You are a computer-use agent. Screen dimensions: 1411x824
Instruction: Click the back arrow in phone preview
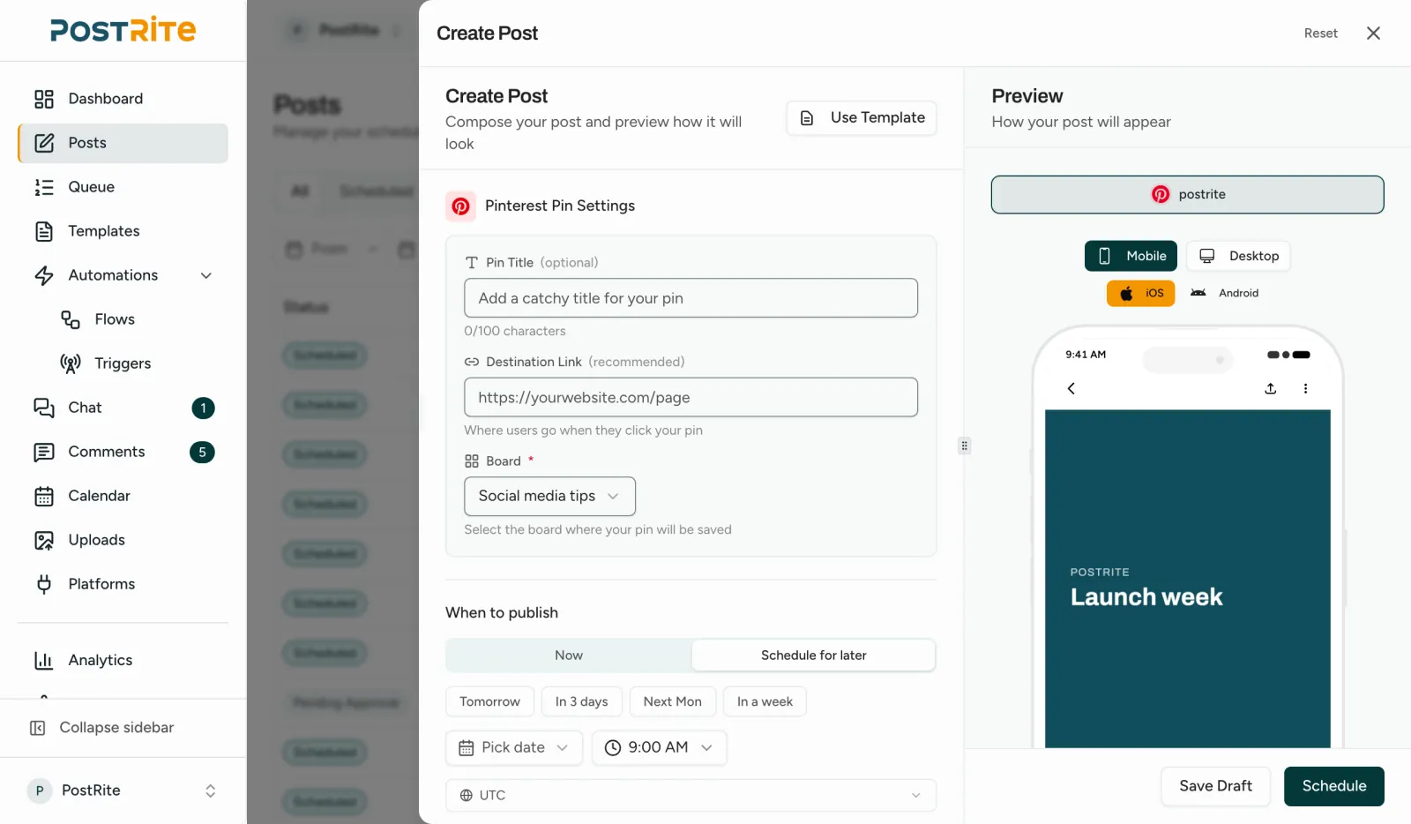click(x=1071, y=388)
